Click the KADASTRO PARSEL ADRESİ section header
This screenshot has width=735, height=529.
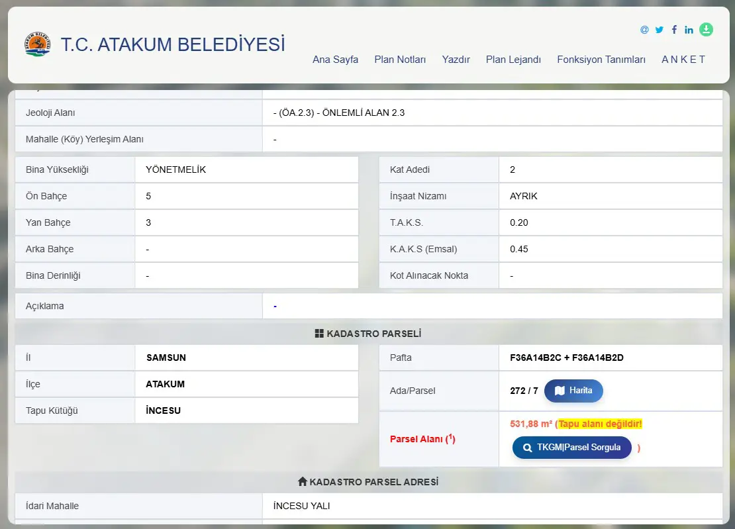click(x=368, y=482)
